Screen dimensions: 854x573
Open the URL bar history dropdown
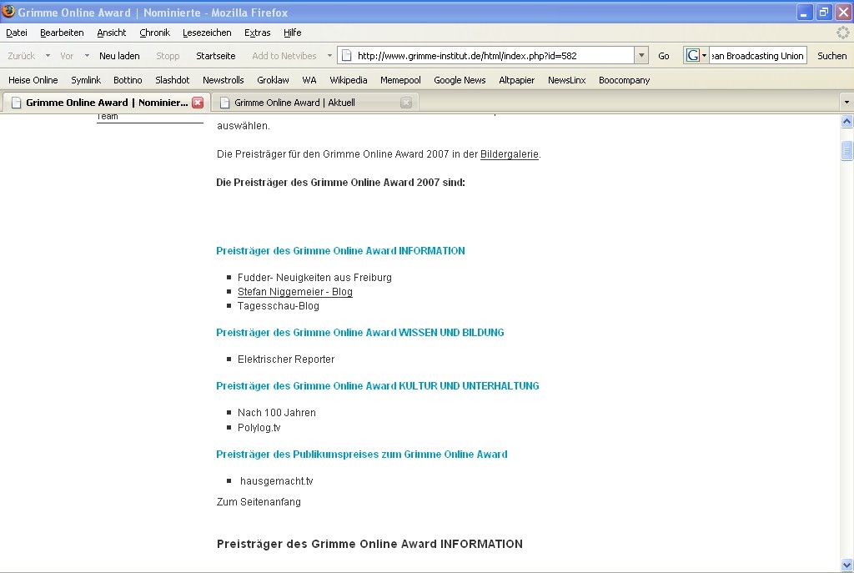[x=641, y=55]
